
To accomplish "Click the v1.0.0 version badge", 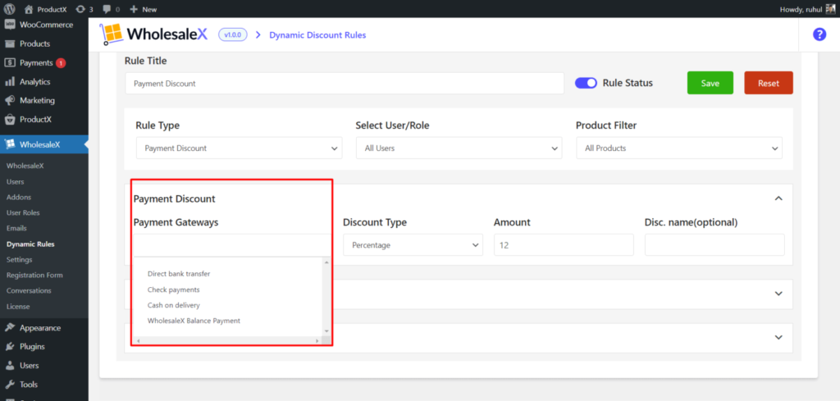I will pos(232,34).
